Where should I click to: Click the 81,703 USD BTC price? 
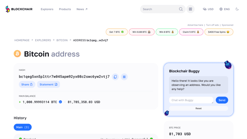[180, 134]
